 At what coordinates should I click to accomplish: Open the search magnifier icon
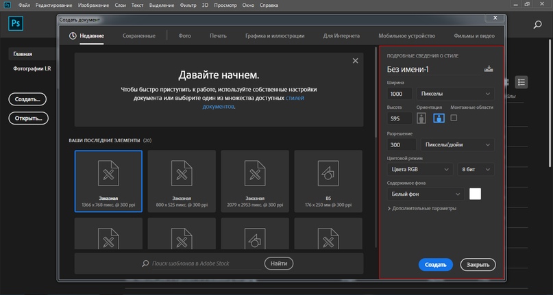click(x=537, y=25)
